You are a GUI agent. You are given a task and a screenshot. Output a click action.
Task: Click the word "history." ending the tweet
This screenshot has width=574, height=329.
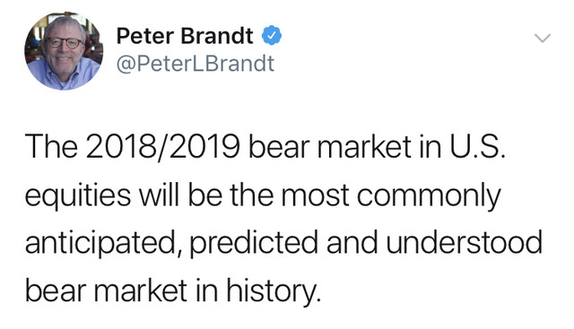[x=274, y=291]
